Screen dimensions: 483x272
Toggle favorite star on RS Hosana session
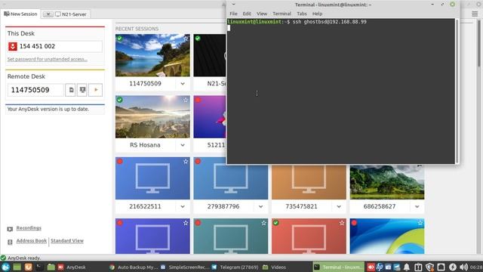pyautogui.click(x=186, y=100)
